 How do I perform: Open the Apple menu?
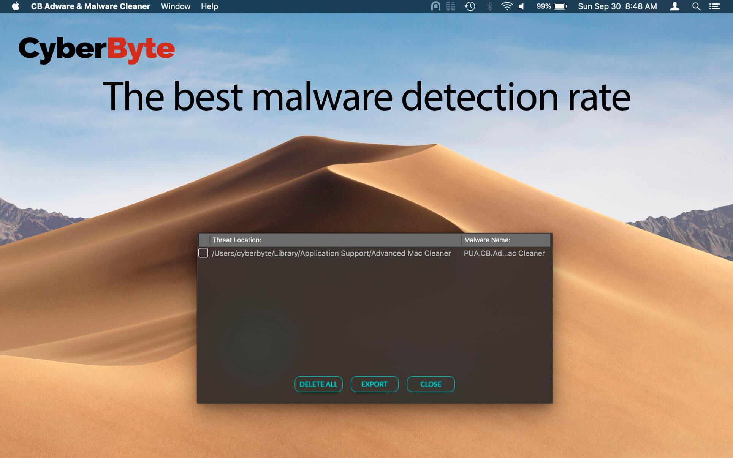tap(16, 6)
